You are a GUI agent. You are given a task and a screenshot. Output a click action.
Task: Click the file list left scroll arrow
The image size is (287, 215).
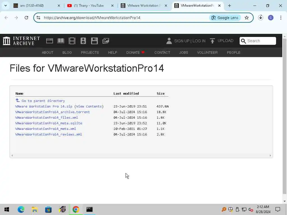[12, 156]
